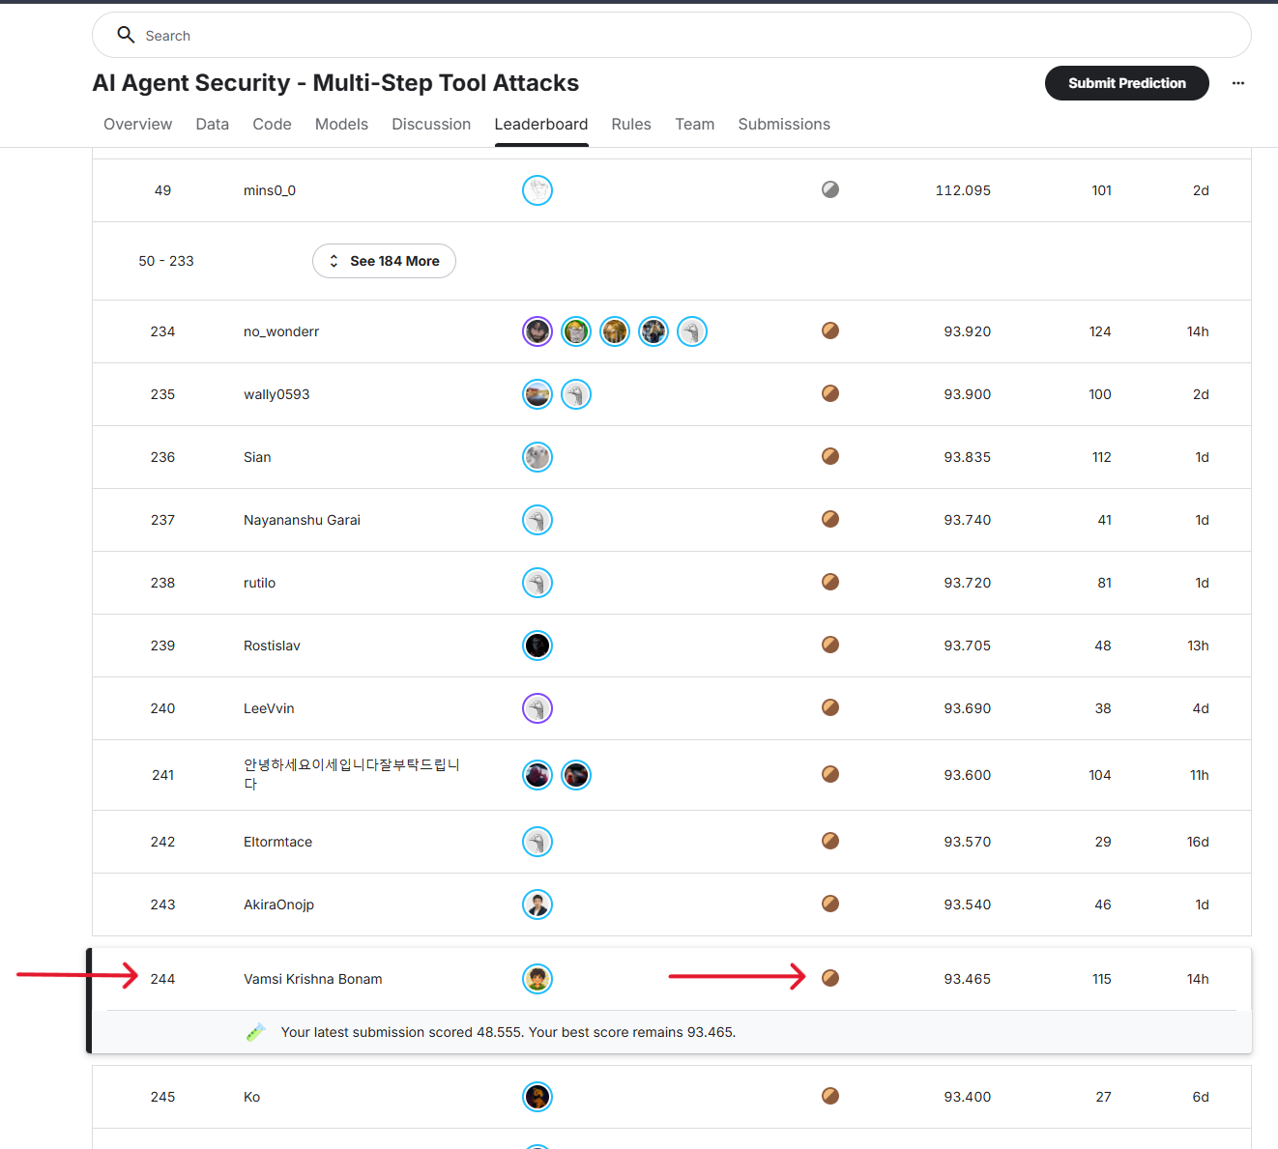
Task: Click LeeVvin's purple-ringed avatar
Action: [537, 708]
